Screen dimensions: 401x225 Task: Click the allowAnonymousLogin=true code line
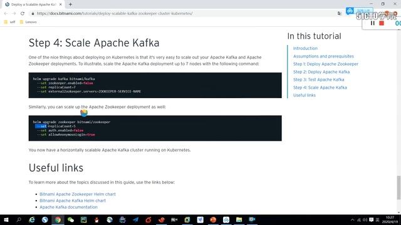[66, 134]
